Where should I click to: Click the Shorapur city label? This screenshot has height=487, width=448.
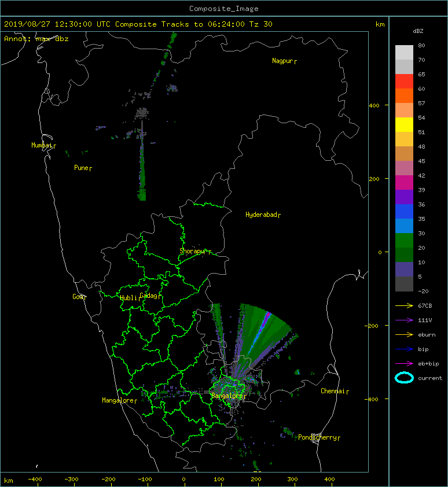[193, 251]
